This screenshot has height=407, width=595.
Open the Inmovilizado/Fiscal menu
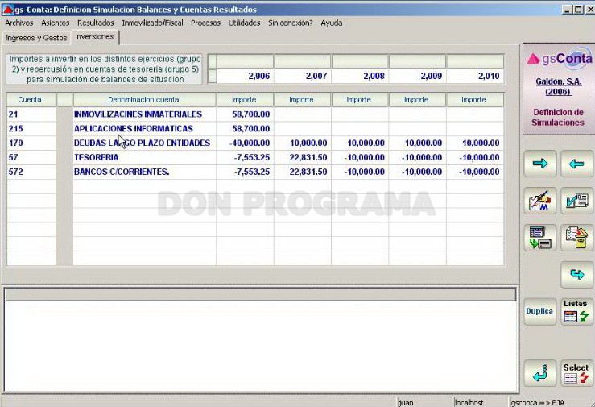tap(152, 23)
